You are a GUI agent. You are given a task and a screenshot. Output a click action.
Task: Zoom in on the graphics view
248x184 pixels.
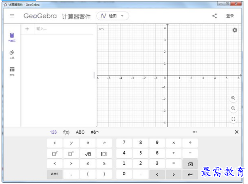(233, 98)
